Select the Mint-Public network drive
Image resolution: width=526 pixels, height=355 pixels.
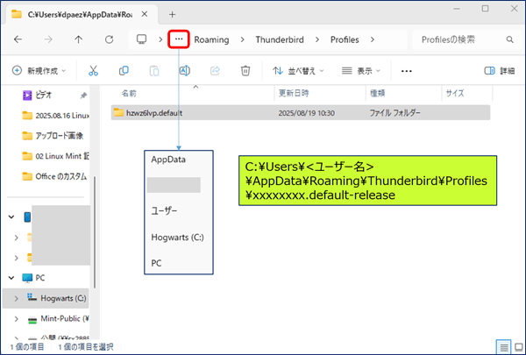pyautogui.click(x=58, y=319)
